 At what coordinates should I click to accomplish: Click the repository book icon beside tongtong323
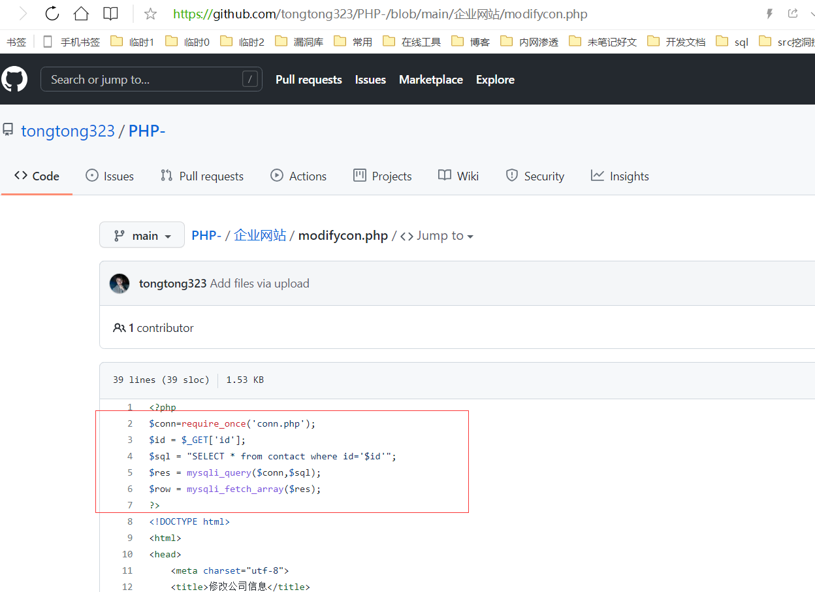[8, 130]
